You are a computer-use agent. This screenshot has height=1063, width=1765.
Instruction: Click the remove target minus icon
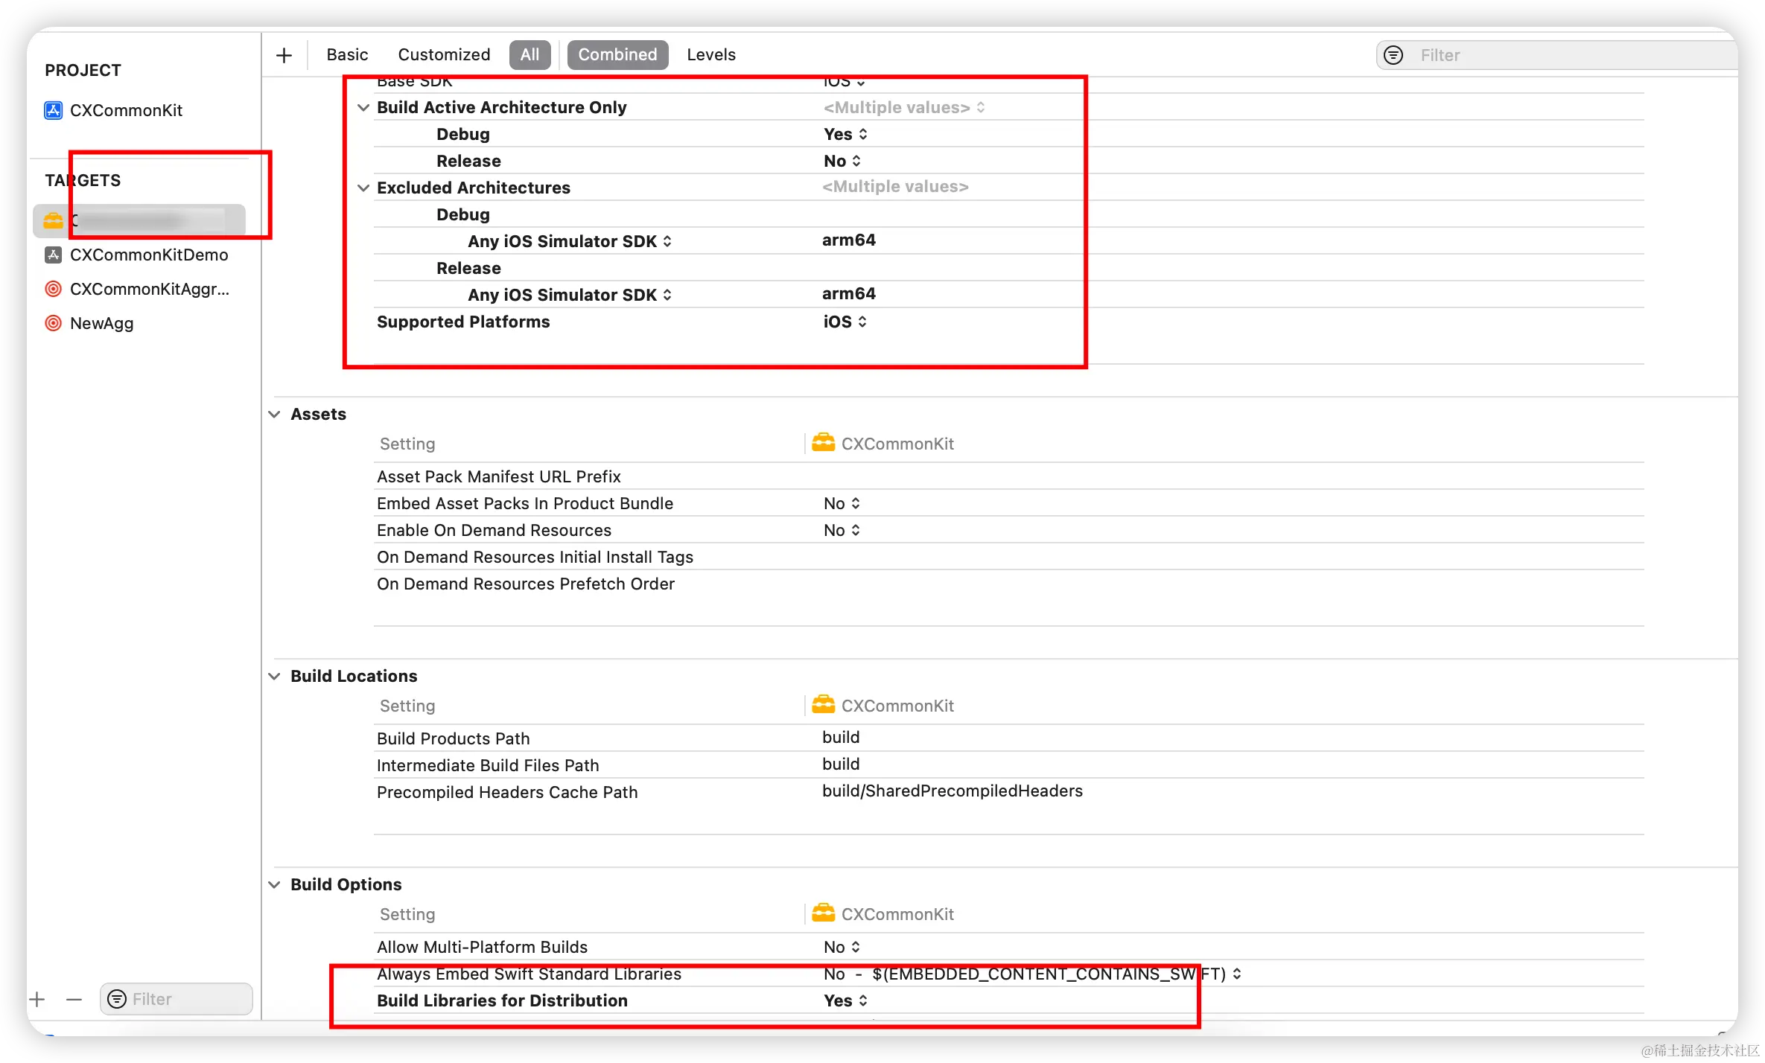pos(74,999)
